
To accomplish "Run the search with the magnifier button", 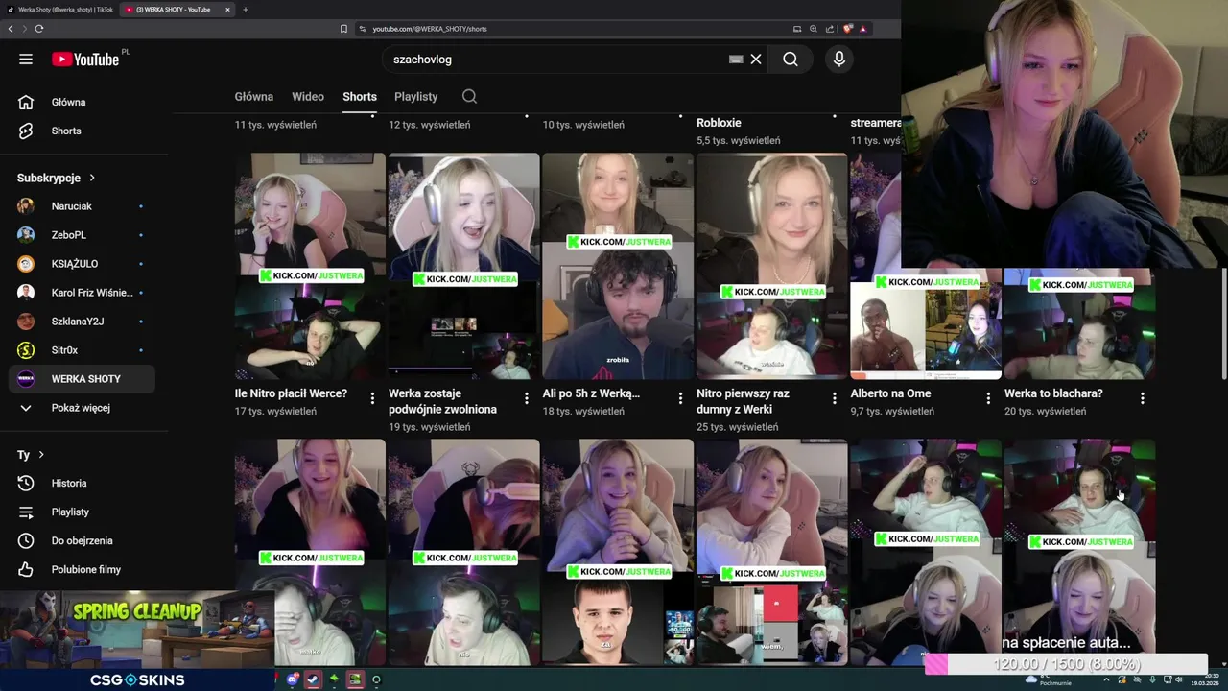I will pos(791,60).
